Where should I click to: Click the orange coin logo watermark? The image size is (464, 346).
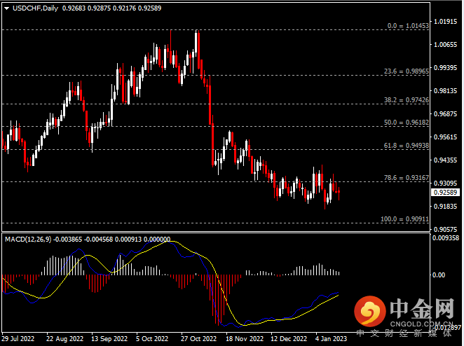[x=369, y=310]
